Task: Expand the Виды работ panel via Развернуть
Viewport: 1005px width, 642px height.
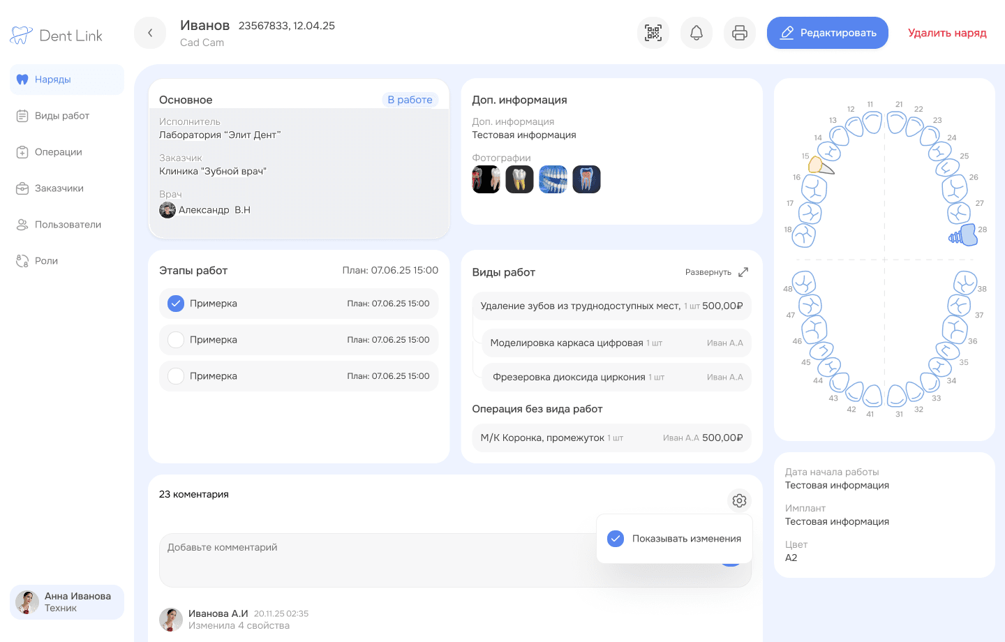Action: [x=717, y=272]
